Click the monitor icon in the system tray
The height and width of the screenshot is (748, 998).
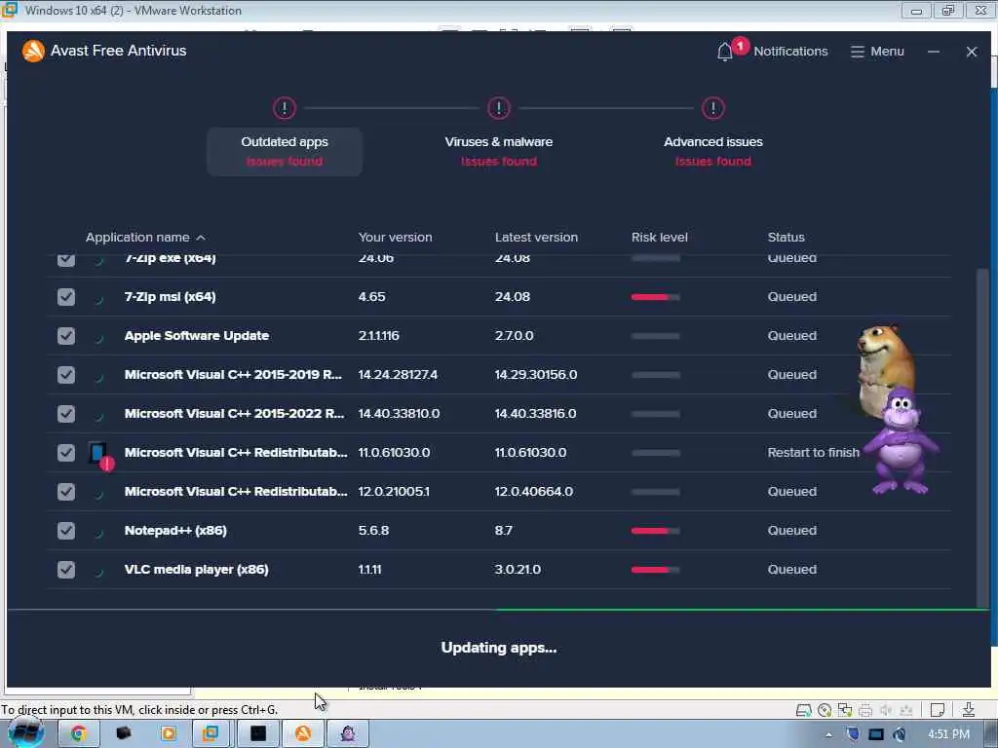pos(876,734)
